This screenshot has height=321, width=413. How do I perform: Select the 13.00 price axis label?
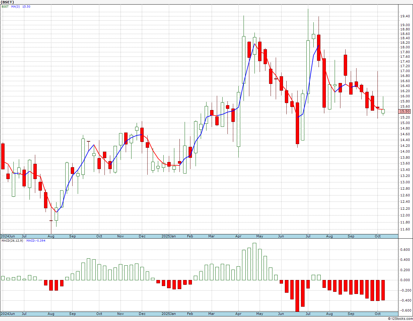pos(405,182)
